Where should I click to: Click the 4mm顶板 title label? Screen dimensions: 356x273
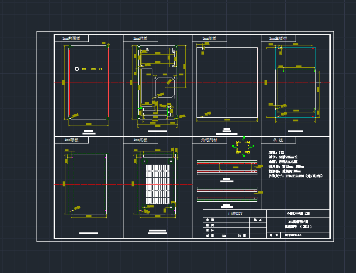(x=71, y=140)
